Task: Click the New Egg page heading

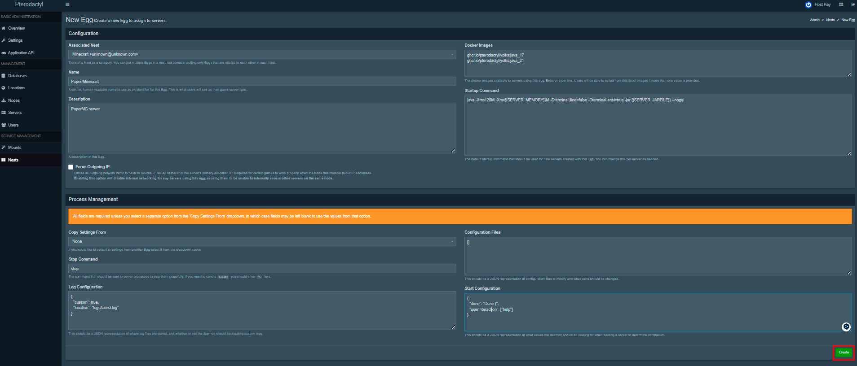Action: click(x=79, y=20)
